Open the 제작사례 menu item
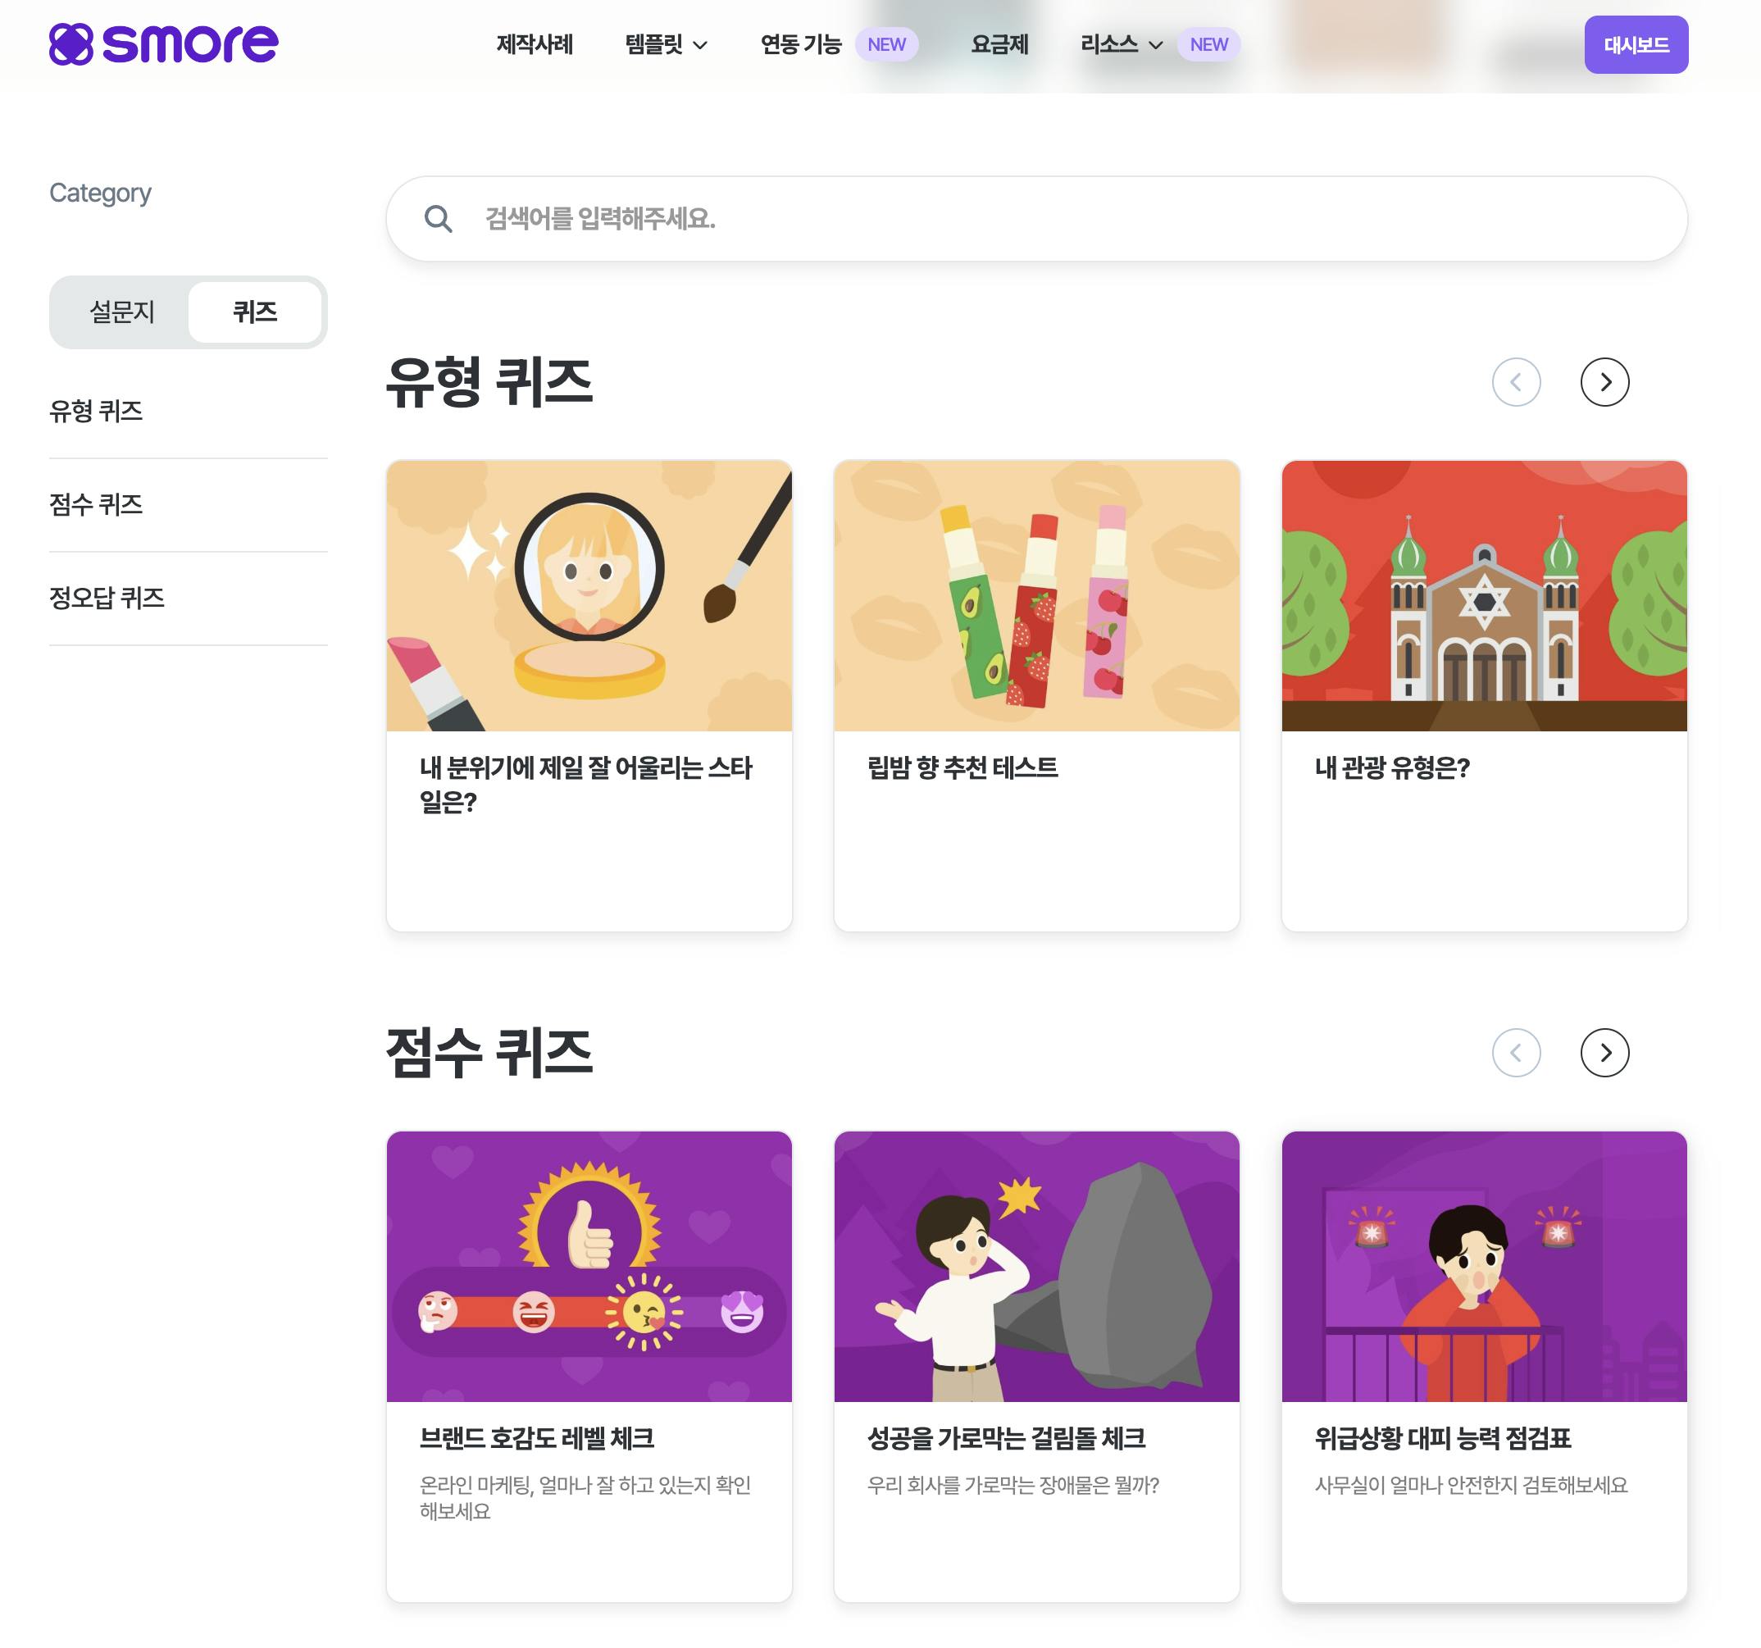Screen dimensions: 1761x1648 tap(535, 44)
